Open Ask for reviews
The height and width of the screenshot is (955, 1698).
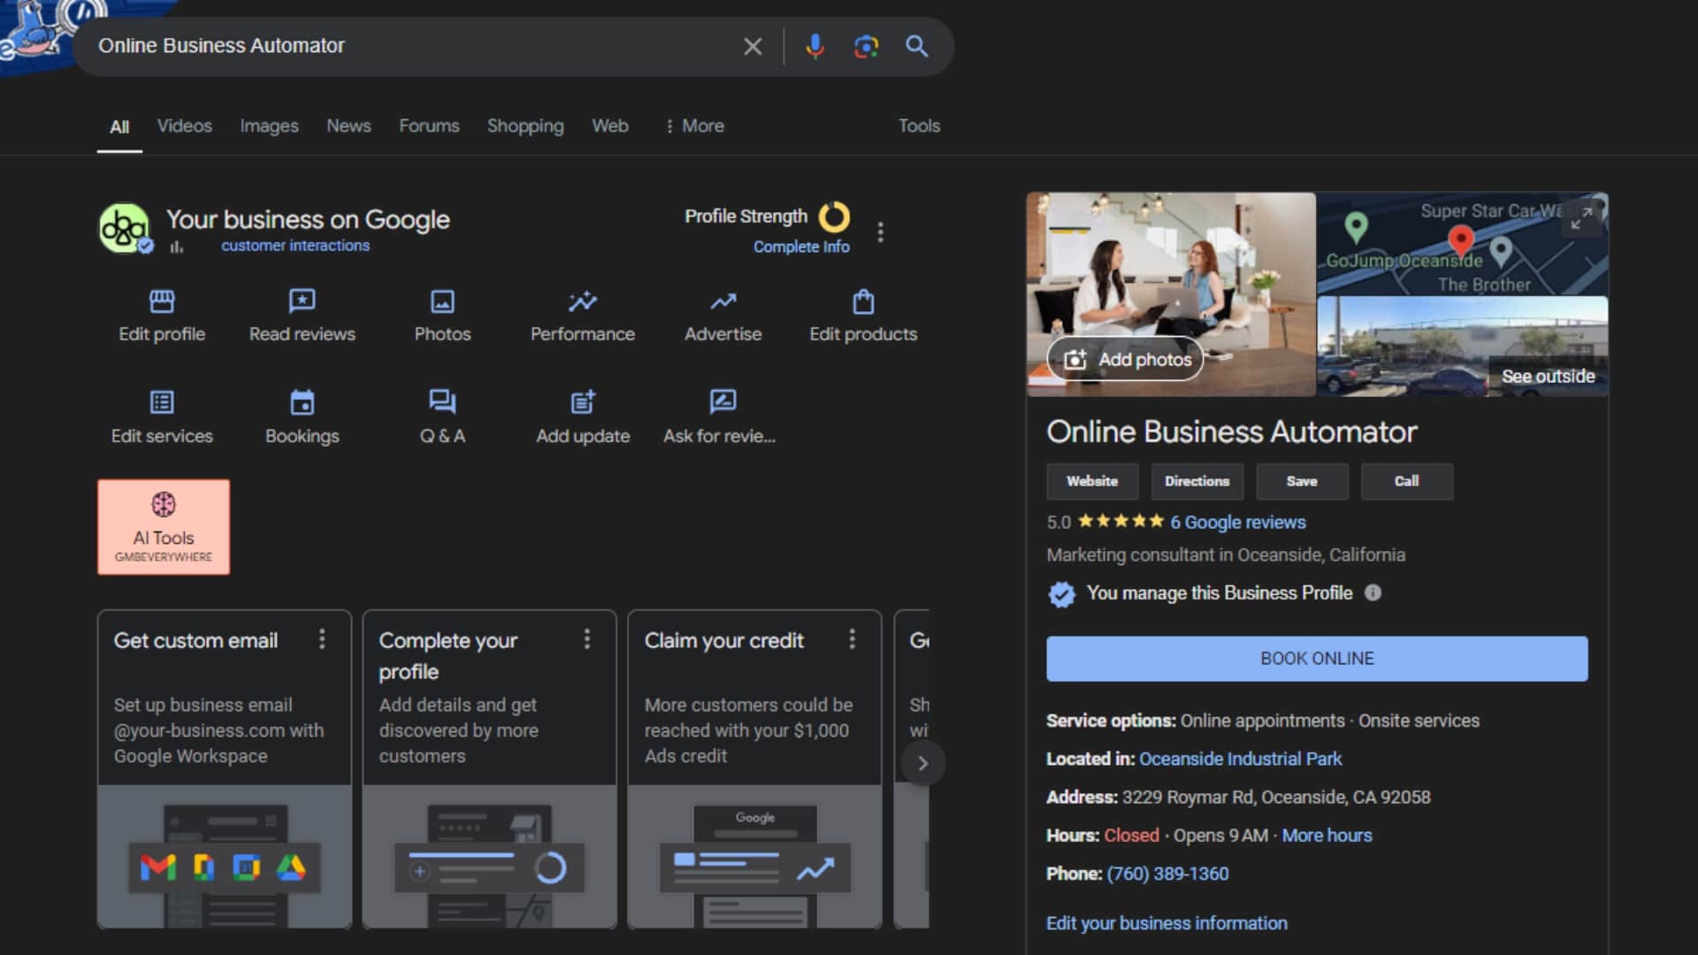720,417
